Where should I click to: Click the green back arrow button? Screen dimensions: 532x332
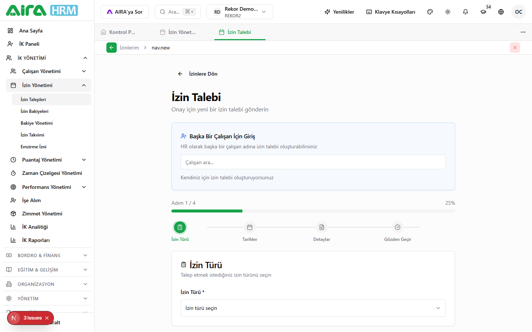112,48
